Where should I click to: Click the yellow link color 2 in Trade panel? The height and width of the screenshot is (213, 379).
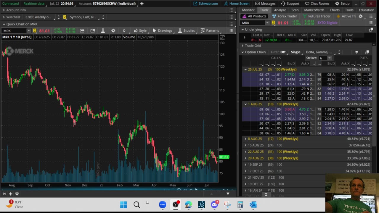click(x=273, y=23)
